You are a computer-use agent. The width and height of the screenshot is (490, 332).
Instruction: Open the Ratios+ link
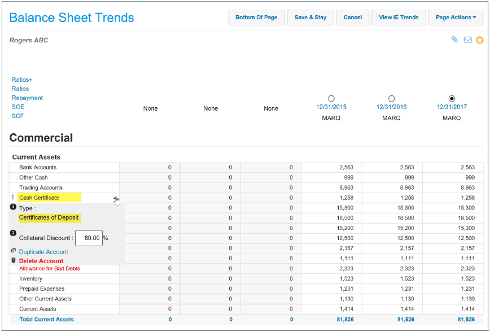click(x=22, y=80)
